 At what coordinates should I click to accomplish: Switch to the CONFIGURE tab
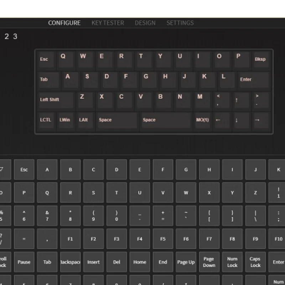[x=64, y=23]
